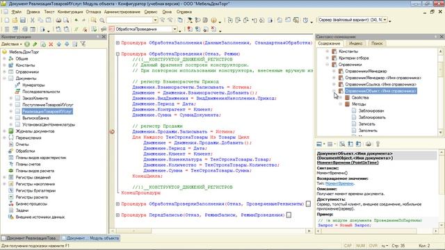Expand the Общие tree node
The image size is (445, 250).
pyautogui.click(x=5, y=58)
